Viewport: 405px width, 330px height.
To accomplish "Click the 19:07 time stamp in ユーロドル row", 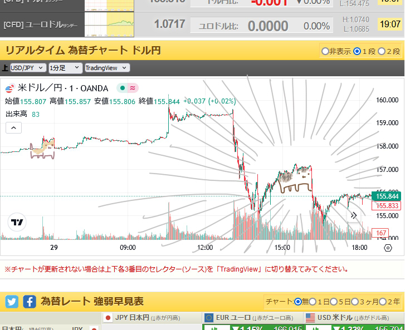I will pyautogui.click(x=390, y=24).
